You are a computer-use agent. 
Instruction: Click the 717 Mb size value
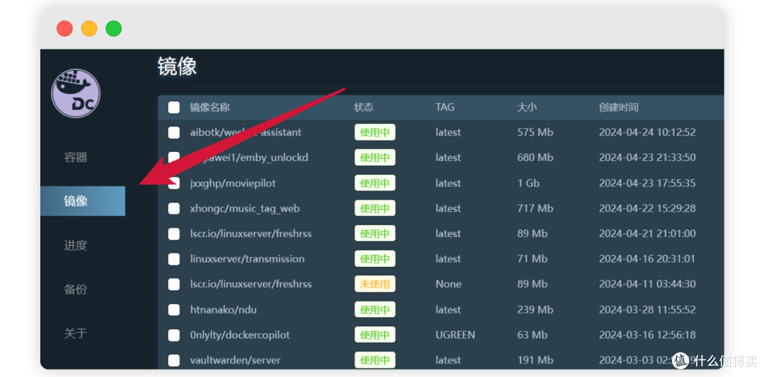click(535, 208)
